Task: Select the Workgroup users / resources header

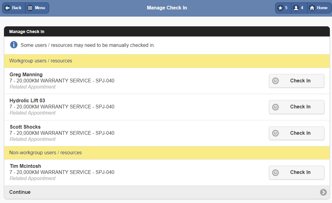Action: [41, 61]
